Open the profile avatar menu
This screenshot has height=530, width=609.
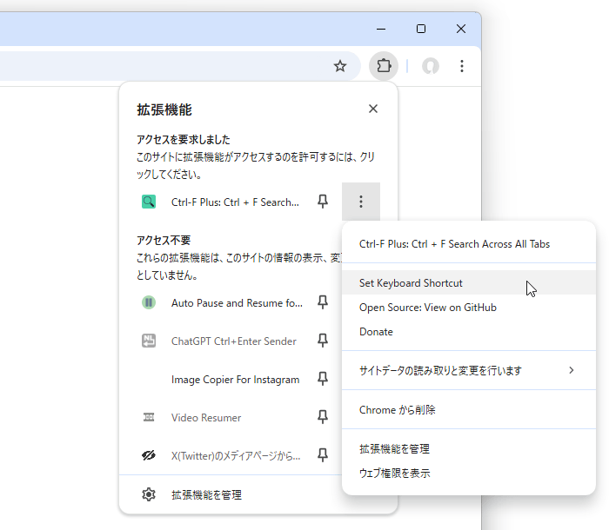point(431,66)
